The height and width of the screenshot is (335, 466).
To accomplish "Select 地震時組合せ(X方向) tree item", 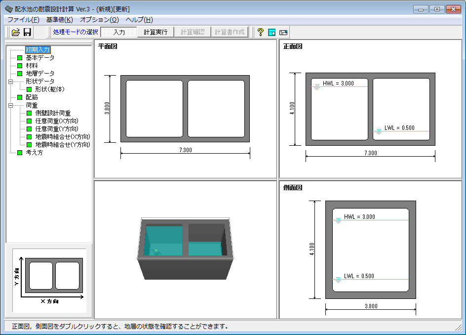I will coord(63,137).
